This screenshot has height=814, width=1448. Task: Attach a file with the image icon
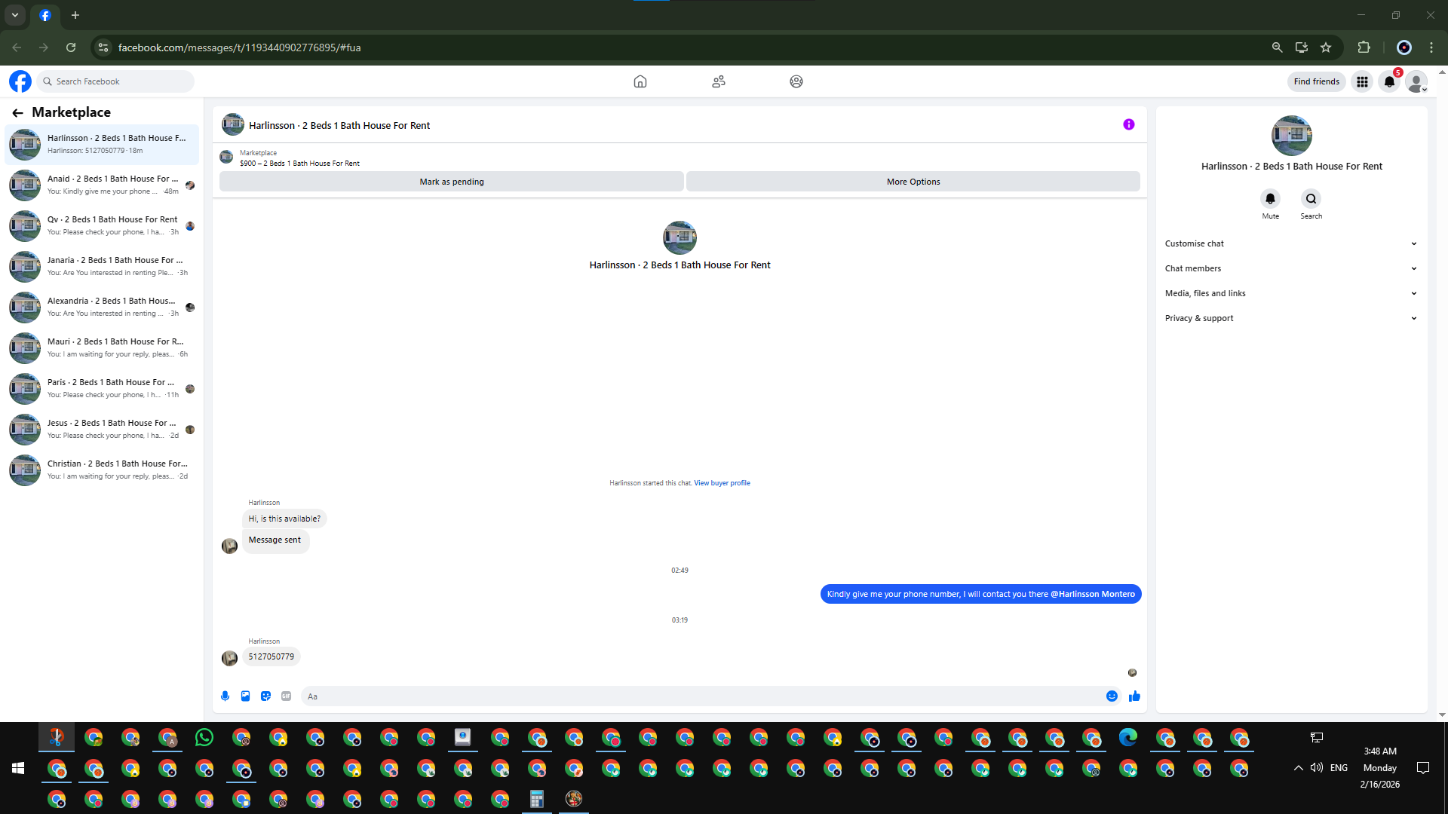pyautogui.click(x=245, y=696)
